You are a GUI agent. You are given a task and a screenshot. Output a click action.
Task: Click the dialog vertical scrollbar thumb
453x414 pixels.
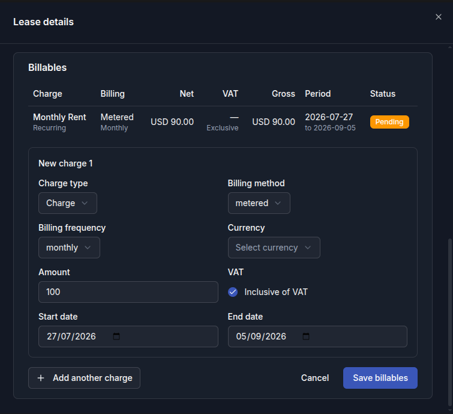pyautogui.click(x=449, y=321)
